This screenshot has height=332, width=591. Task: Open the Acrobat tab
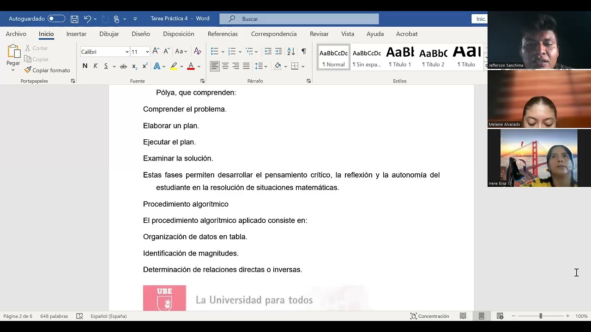407,34
